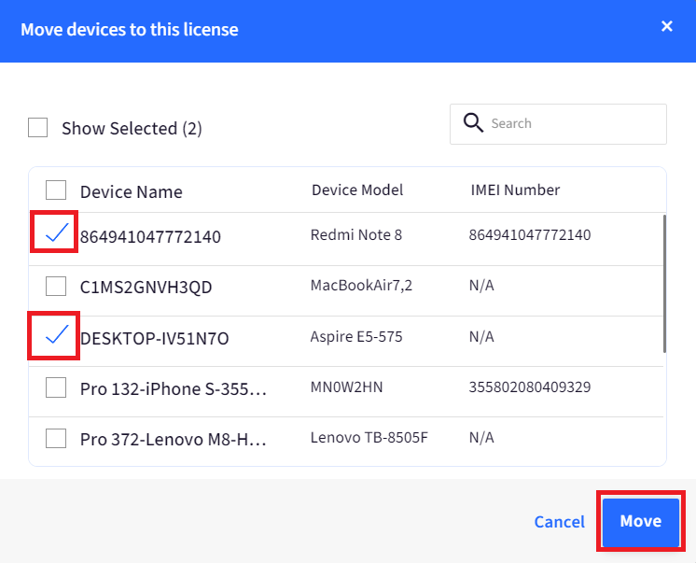
Task: Select the Pro 132-iPhone device checkbox
Action: 56,387
